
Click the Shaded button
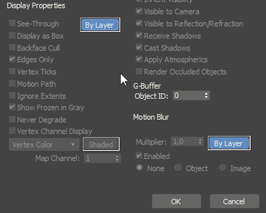(x=101, y=145)
